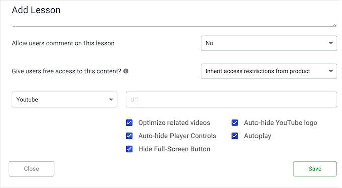Open the comment permission dropdown showing No
The image size is (342, 188).
(269, 43)
